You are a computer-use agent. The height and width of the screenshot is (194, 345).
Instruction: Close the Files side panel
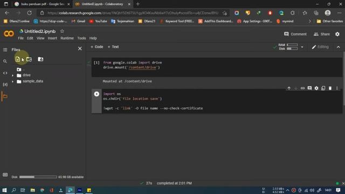click(80, 48)
